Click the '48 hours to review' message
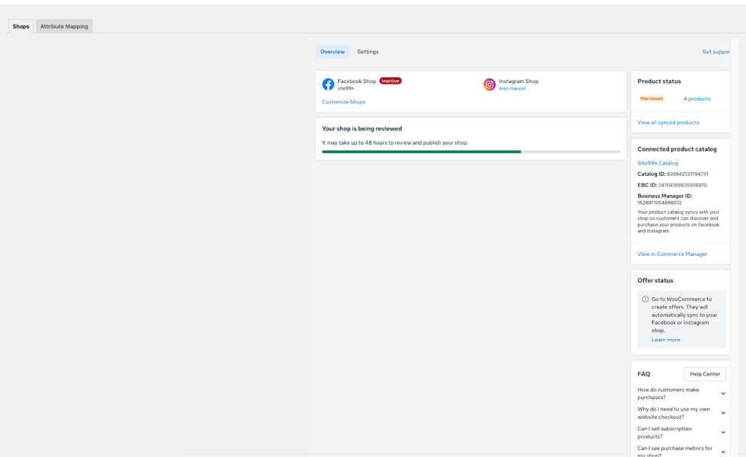The width and height of the screenshot is (746, 457). (395, 143)
